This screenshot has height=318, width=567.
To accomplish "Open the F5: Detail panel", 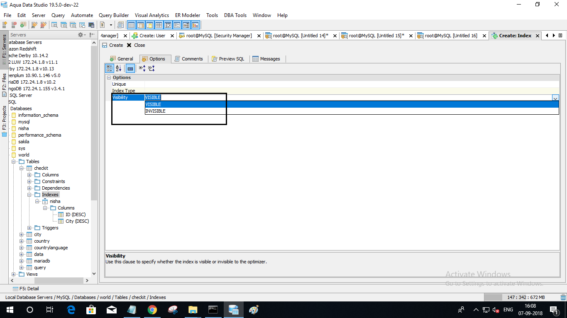I will coord(26,289).
